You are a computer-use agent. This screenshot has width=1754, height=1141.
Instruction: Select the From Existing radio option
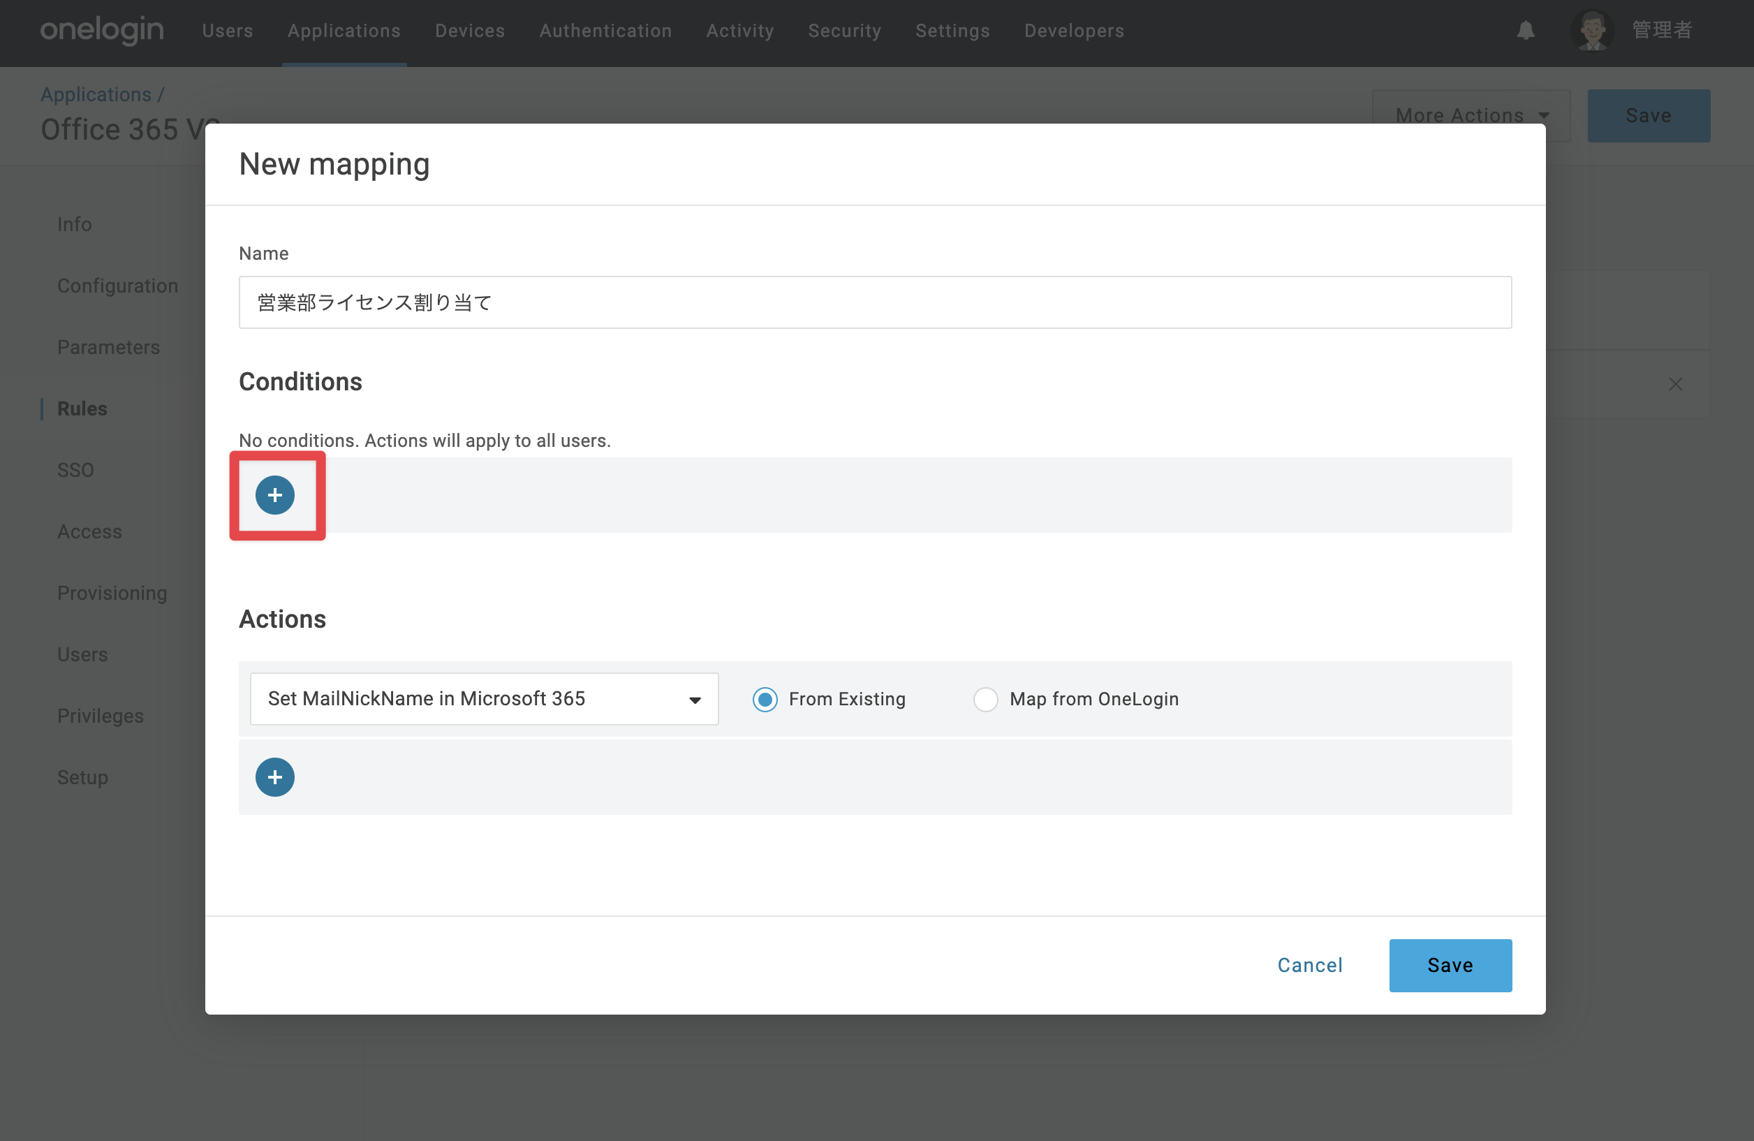point(765,699)
